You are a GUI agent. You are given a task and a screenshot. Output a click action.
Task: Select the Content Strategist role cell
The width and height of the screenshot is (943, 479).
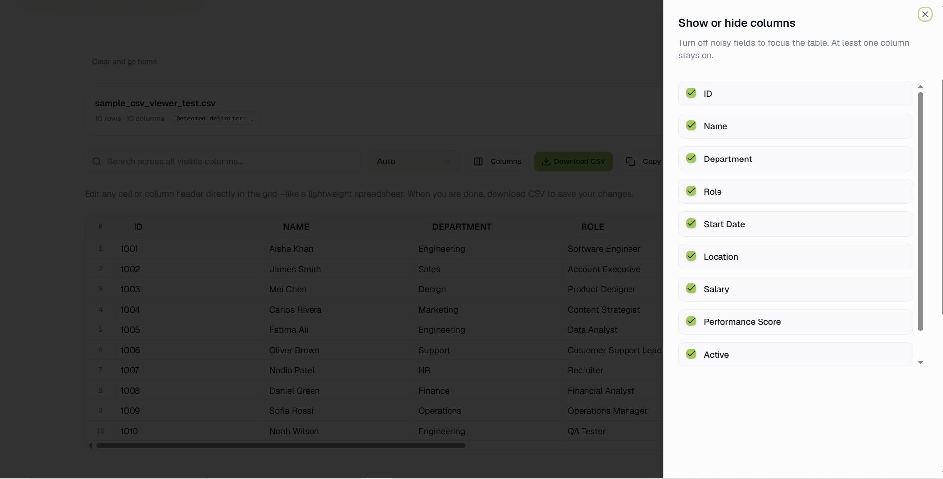[x=613, y=310]
